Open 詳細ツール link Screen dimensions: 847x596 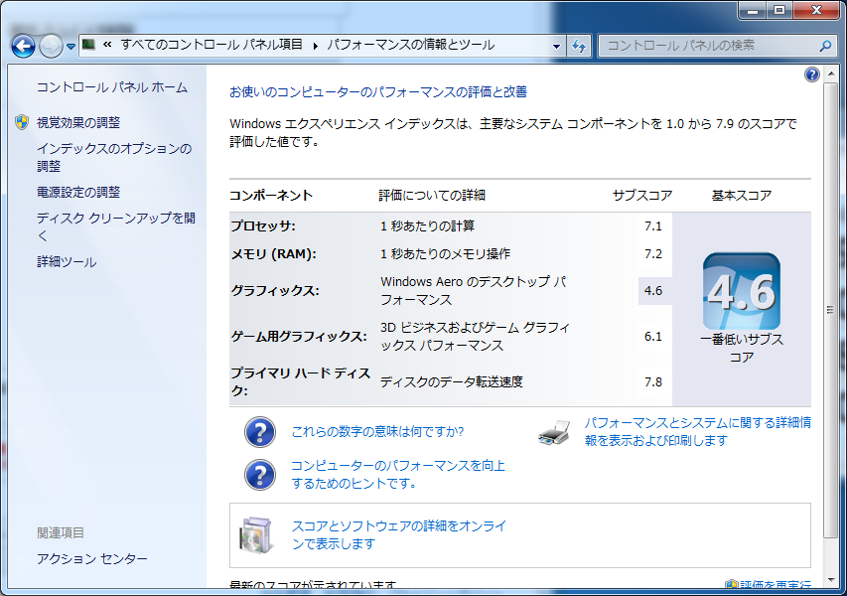click(67, 262)
